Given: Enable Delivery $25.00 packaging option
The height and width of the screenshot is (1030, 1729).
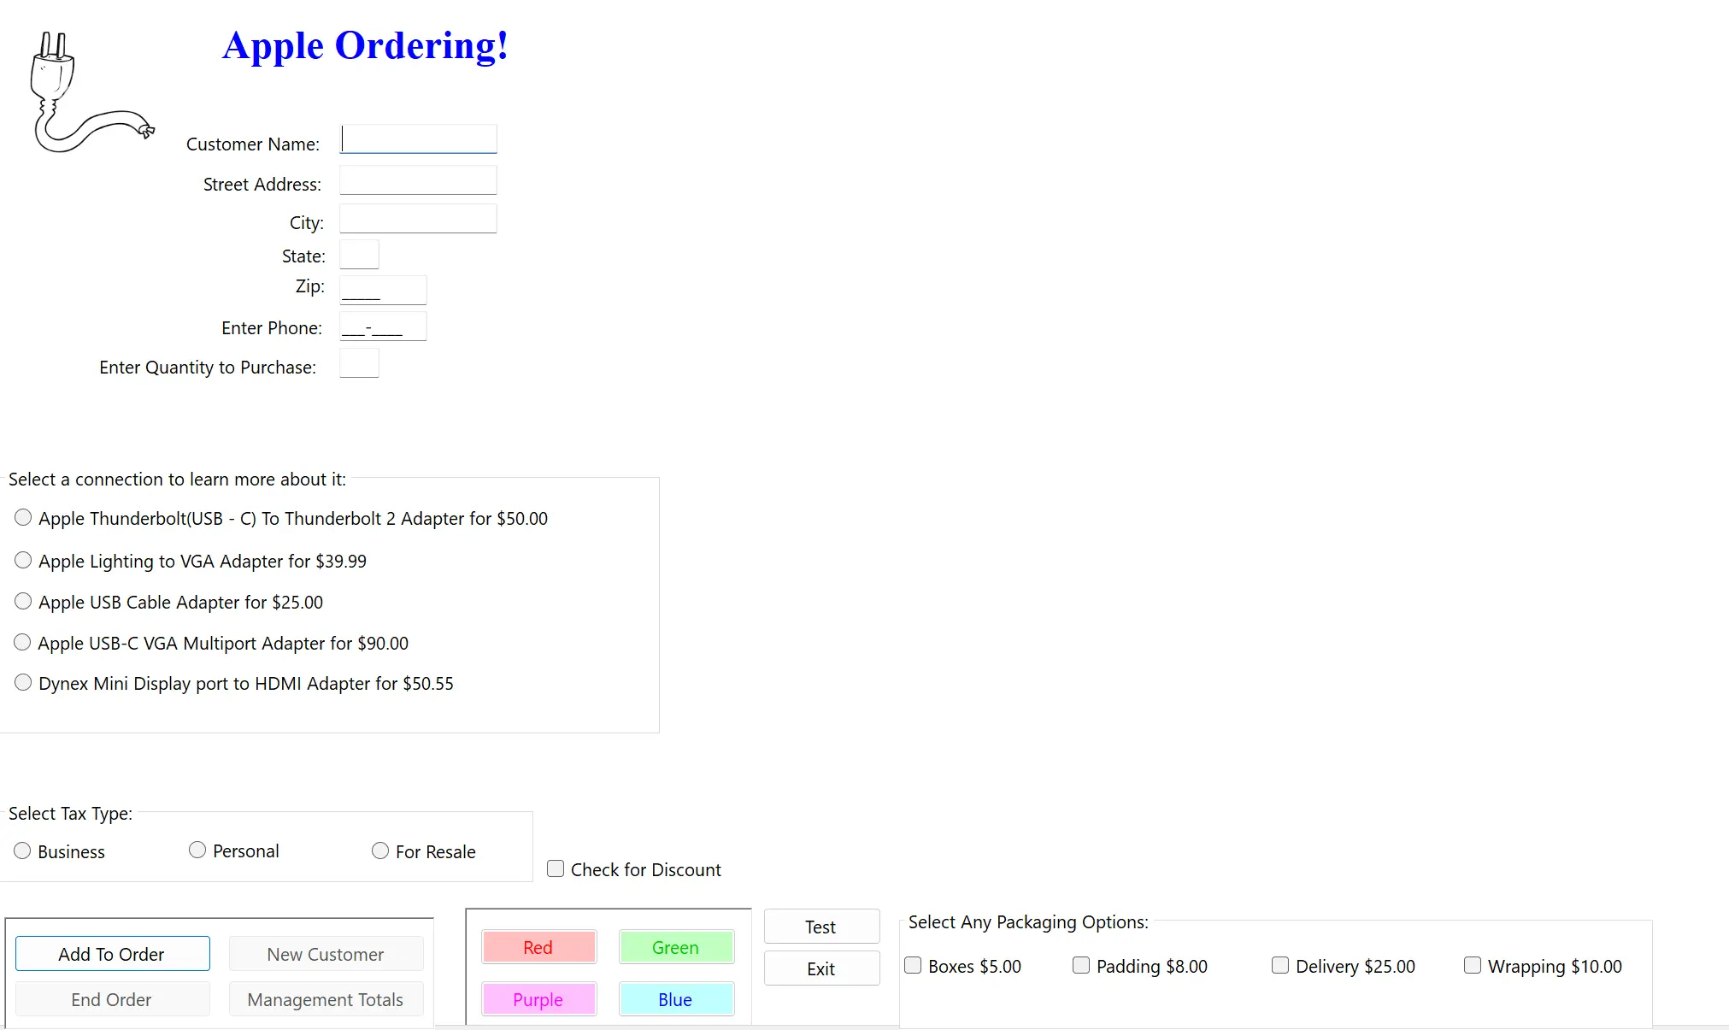Looking at the screenshot, I should [1279, 965].
